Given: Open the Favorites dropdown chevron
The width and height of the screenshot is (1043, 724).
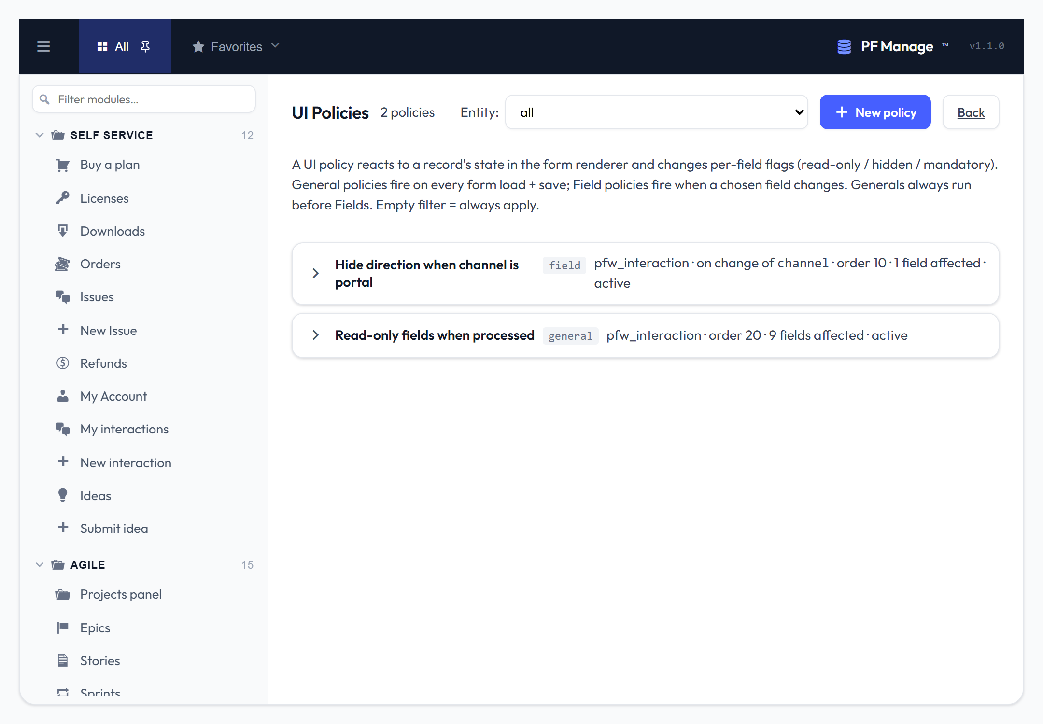Looking at the screenshot, I should coord(275,46).
